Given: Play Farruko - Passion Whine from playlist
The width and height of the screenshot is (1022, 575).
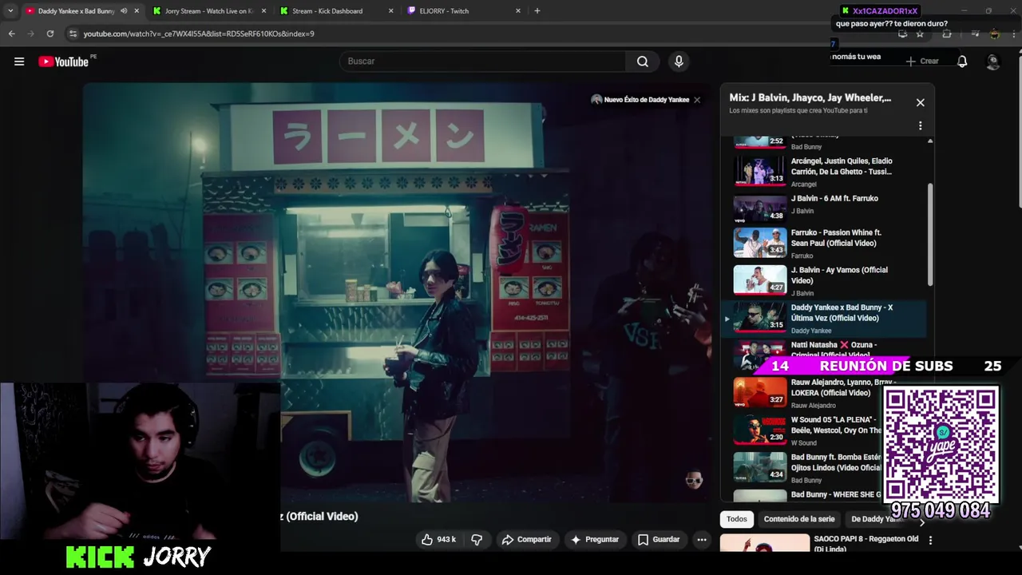Looking at the screenshot, I should (x=824, y=244).
